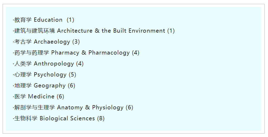268x137 pixels.
Task: Click the (4) after Pharmacy & Pharmacology
Action: pos(136,53)
